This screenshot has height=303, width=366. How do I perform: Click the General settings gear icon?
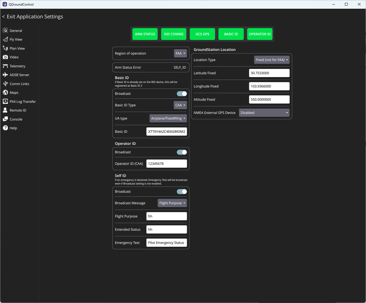[5, 30]
